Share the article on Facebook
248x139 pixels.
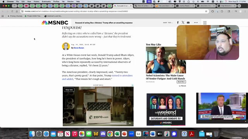click(178, 22)
